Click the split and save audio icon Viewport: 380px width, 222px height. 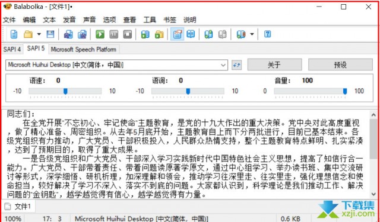pyautogui.click(x=82, y=34)
